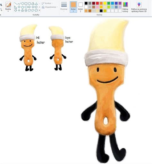Select the Line shape
Image resolution: width=152 pixels, height=164 pixels.
(16, 4)
